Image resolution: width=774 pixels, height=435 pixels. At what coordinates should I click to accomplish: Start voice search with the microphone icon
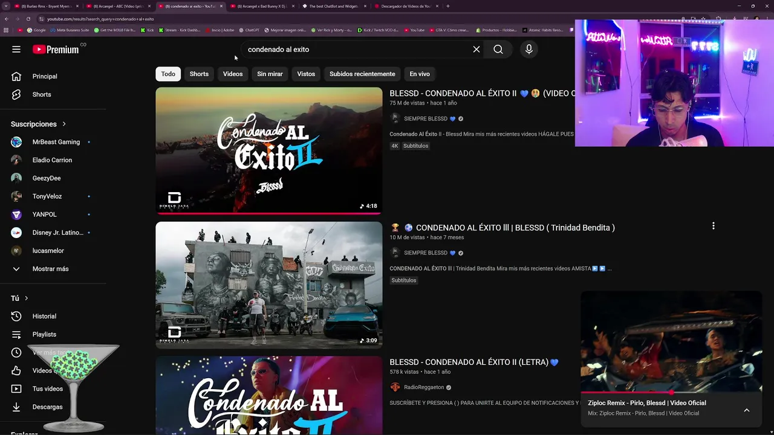pos(529,50)
